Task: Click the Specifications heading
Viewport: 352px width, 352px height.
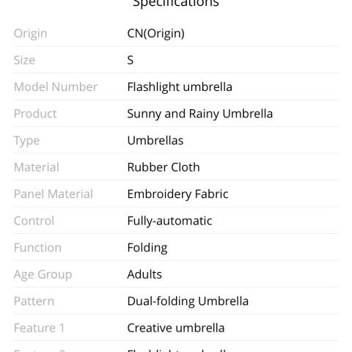Action: [176, 4]
